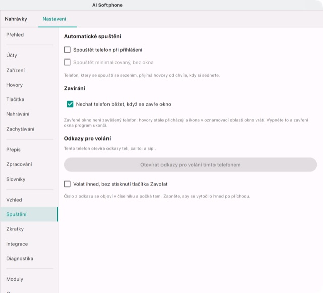Click the Odkazy pro volání heading

[x=87, y=138]
